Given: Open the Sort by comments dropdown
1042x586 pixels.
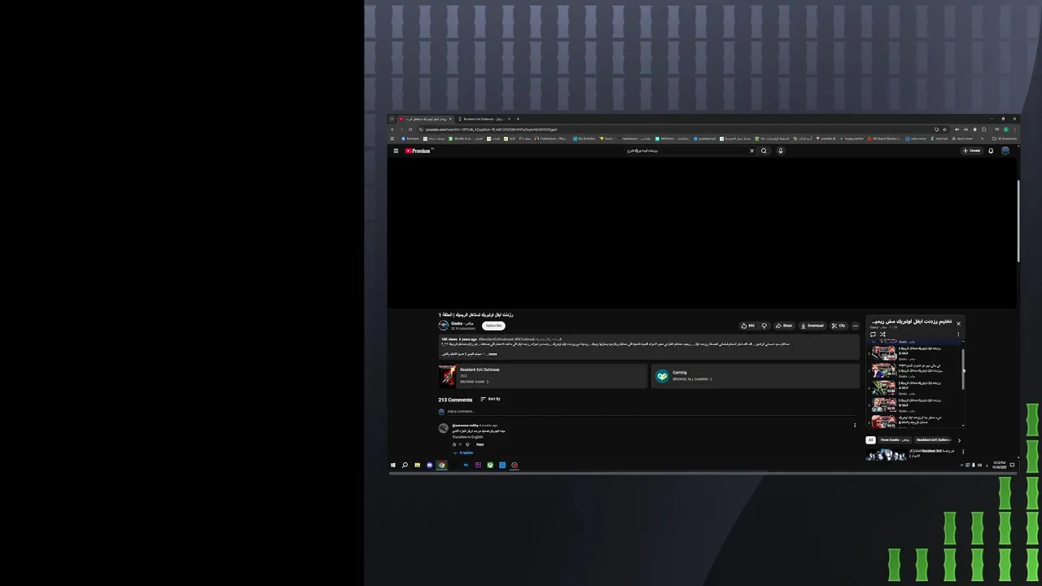Looking at the screenshot, I should click(x=490, y=399).
